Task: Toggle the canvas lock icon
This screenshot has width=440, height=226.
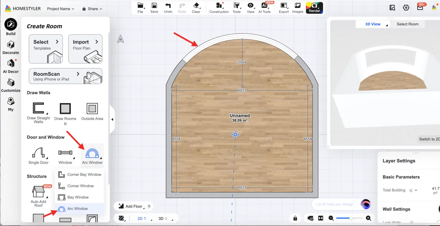Action: pyautogui.click(x=295, y=218)
